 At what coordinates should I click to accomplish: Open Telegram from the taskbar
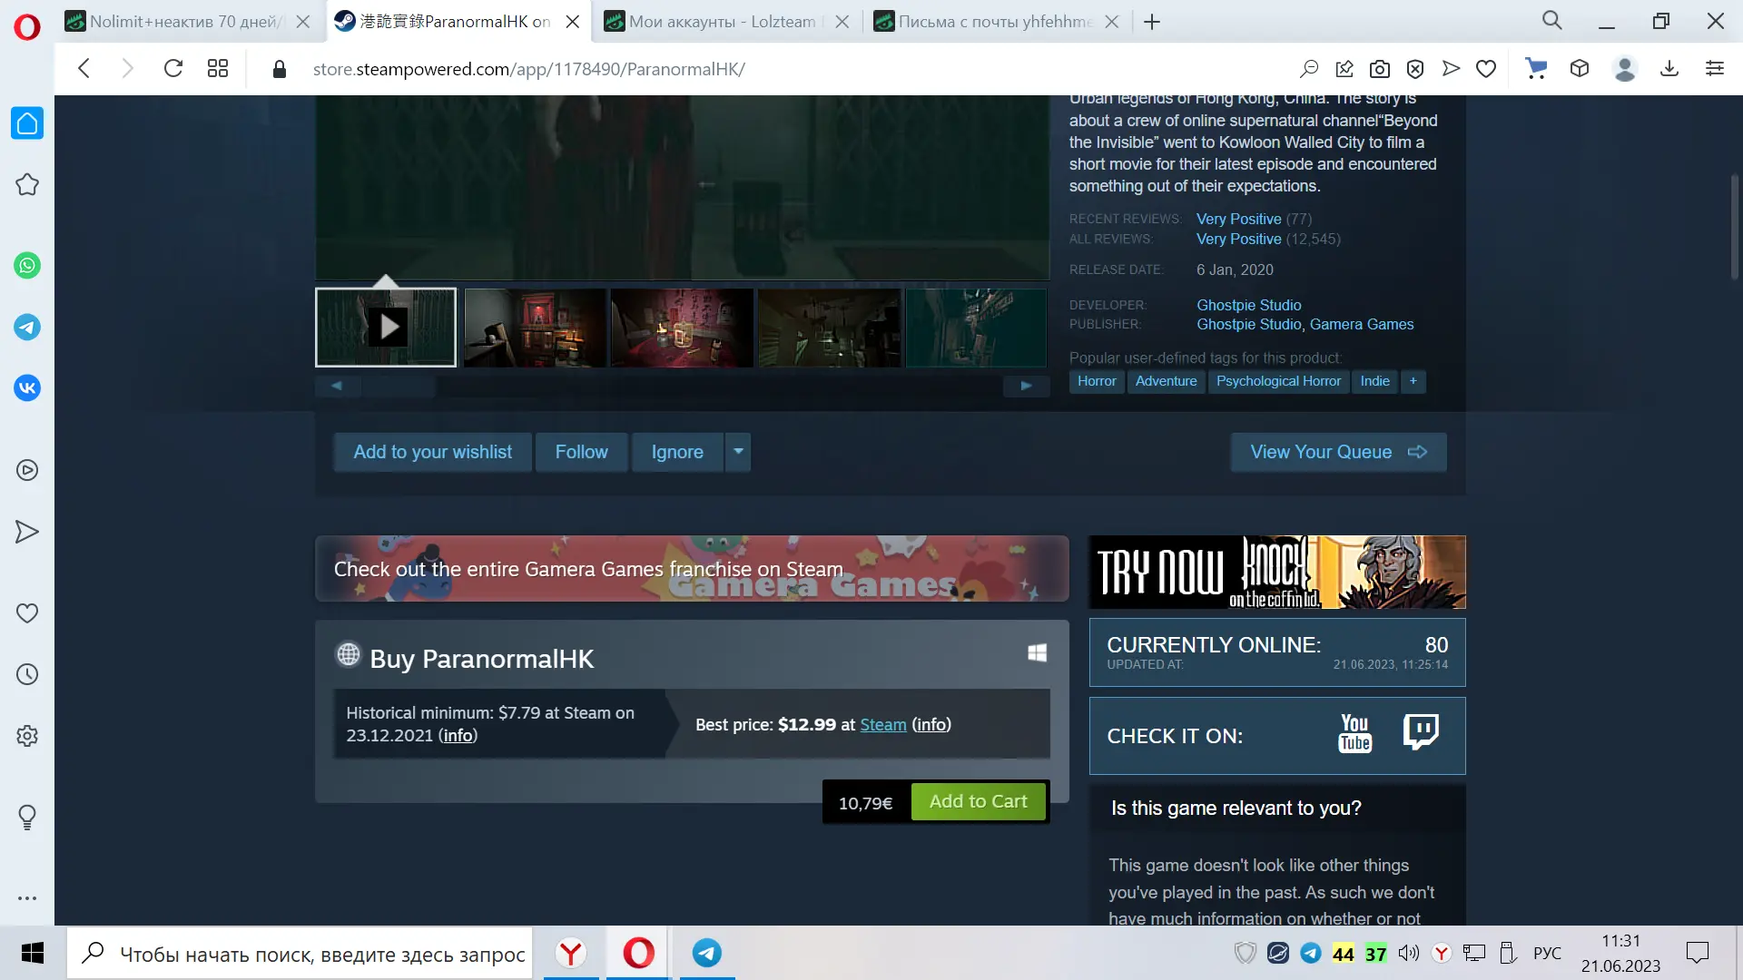707,954
